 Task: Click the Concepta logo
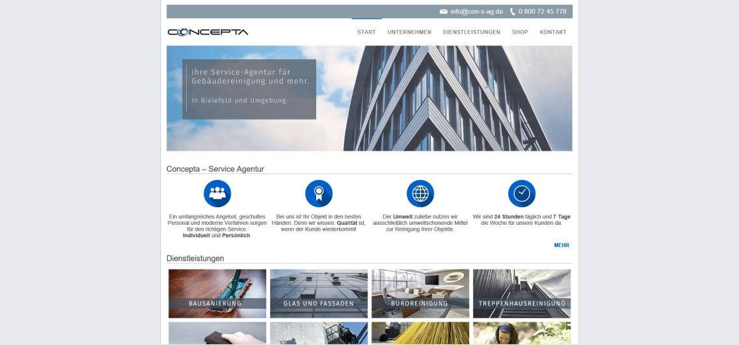click(208, 32)
